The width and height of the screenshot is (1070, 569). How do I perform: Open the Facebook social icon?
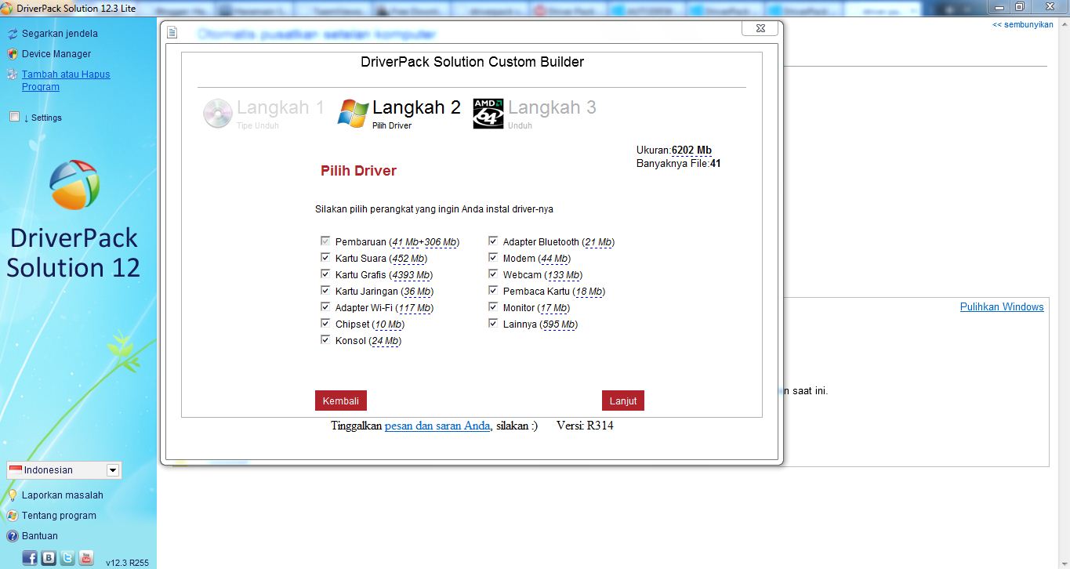(x=30, y=558)
